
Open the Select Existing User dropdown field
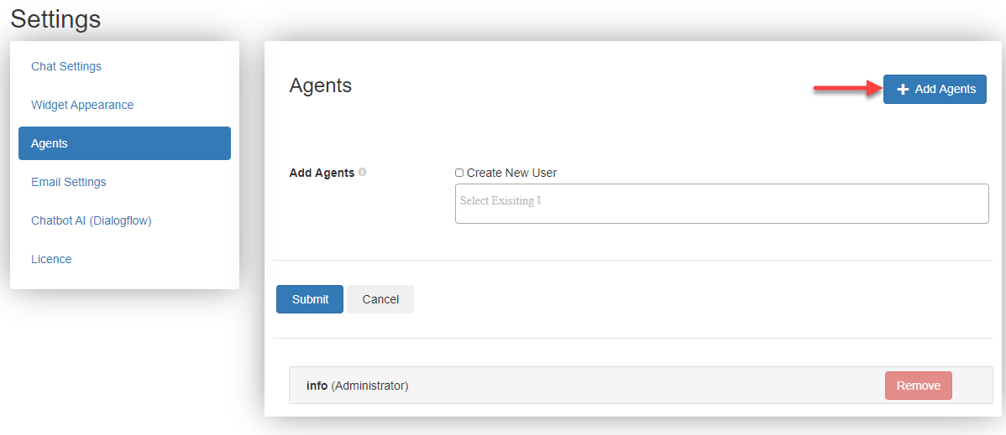coord(722,204)
